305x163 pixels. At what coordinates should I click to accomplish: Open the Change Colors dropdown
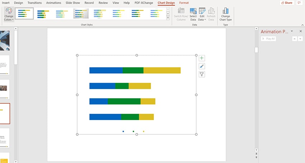pos(9,14)
